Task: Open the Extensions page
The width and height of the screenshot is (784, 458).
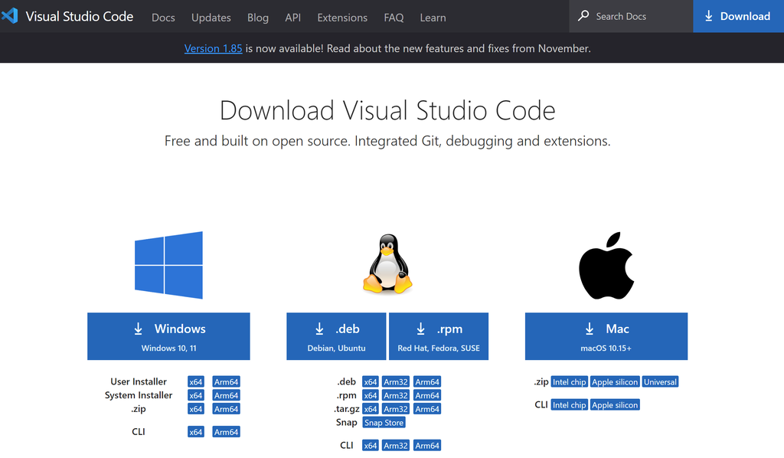Action: pos(342,18)
